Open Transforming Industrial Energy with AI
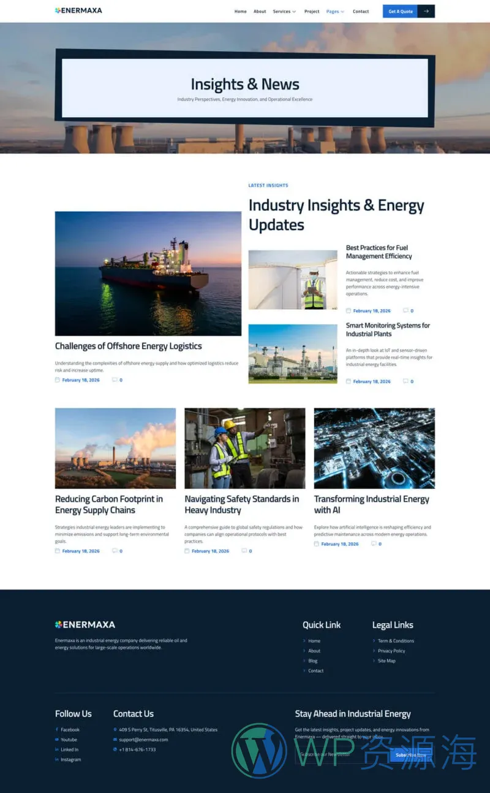Screen dimensions: 490x793 [372, 504]
